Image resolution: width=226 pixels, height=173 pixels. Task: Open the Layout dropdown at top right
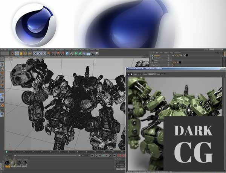216,50
